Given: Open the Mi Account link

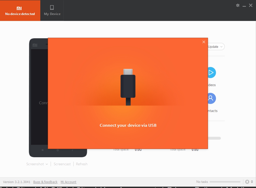Looking at the screenshot, I should 68,182.
